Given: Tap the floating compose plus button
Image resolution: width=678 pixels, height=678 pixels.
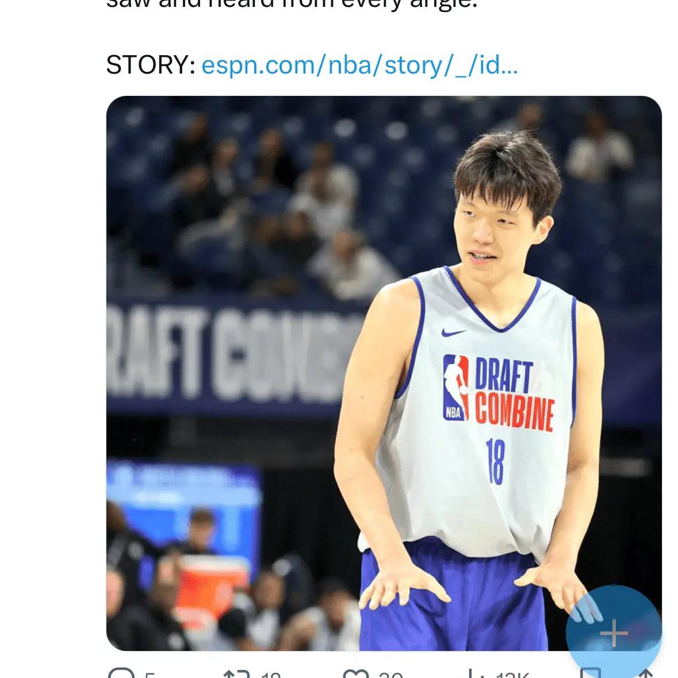Looking at the screenshot, I should tap(614, 633).
